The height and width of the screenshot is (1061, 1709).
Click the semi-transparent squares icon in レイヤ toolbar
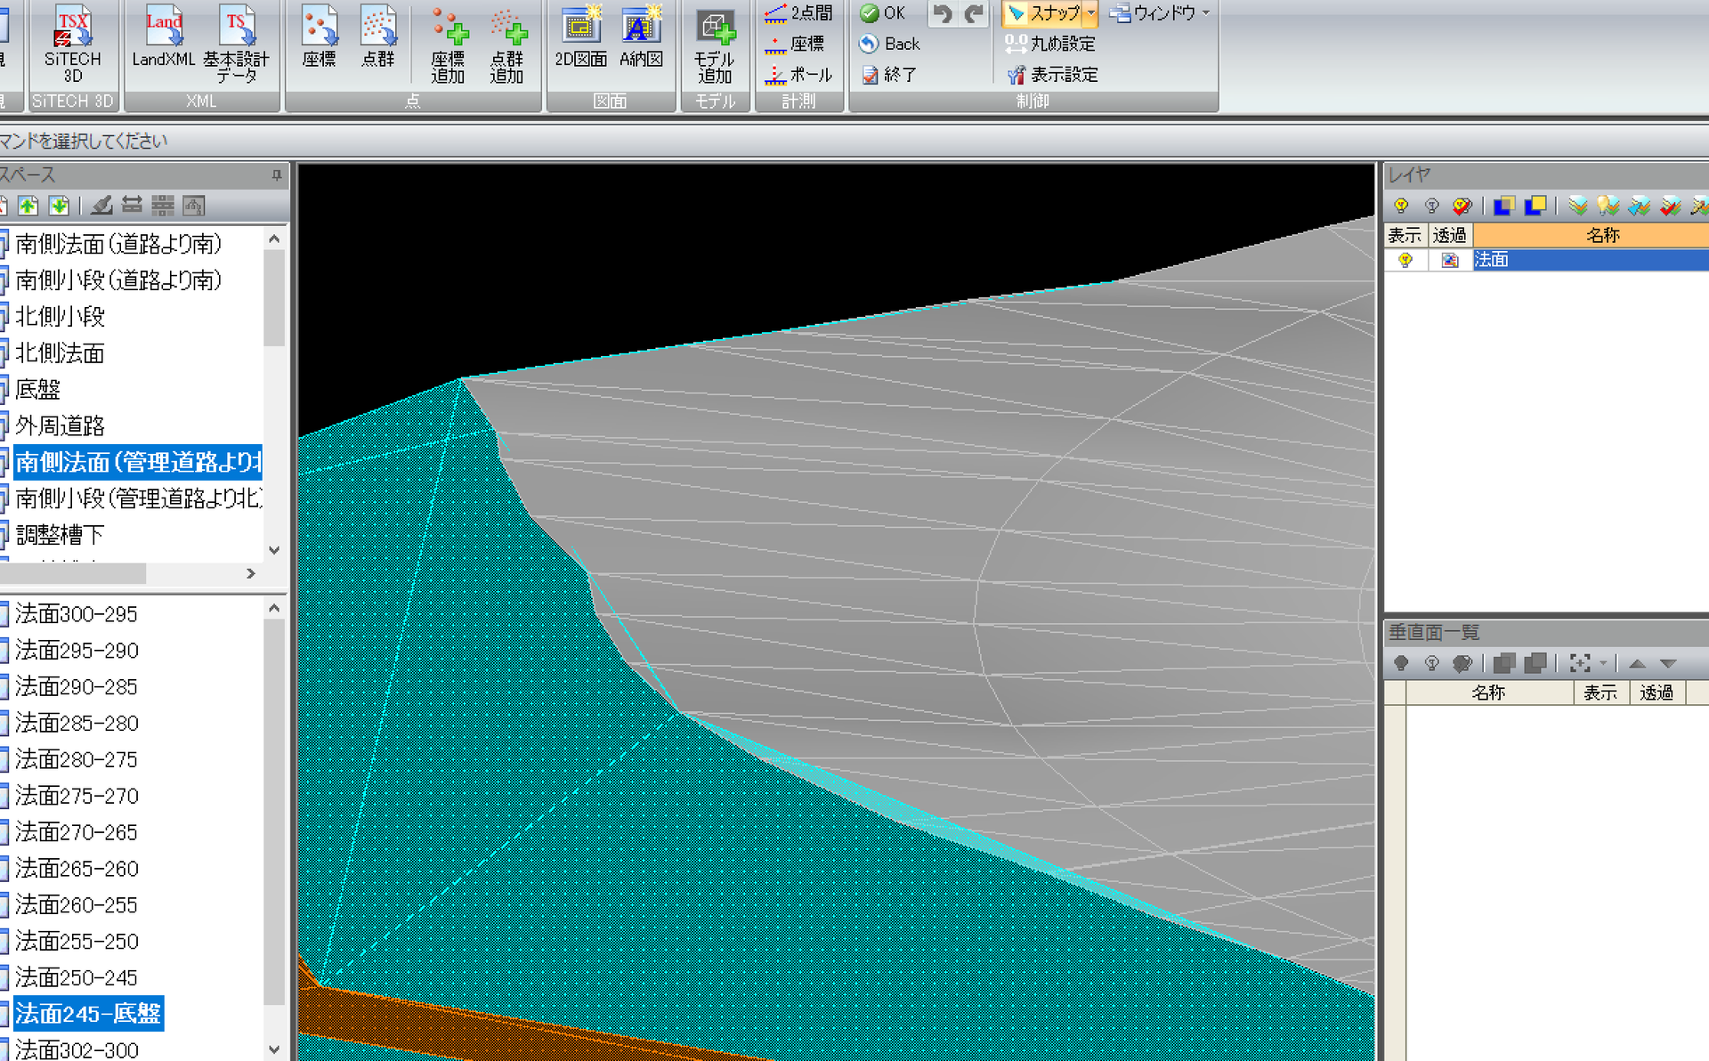[1504, 207]
